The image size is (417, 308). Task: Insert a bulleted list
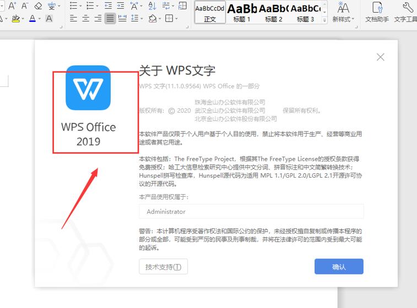(73, 6)
